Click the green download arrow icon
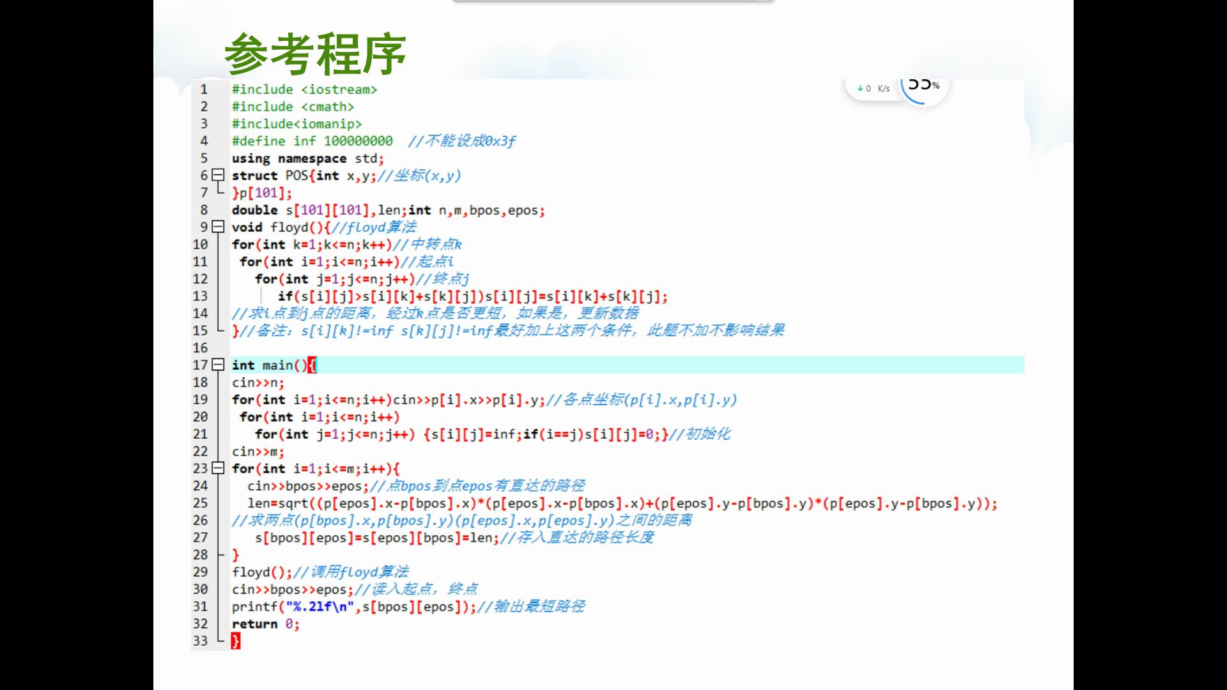1227x690 pixels. pos(860,89)
